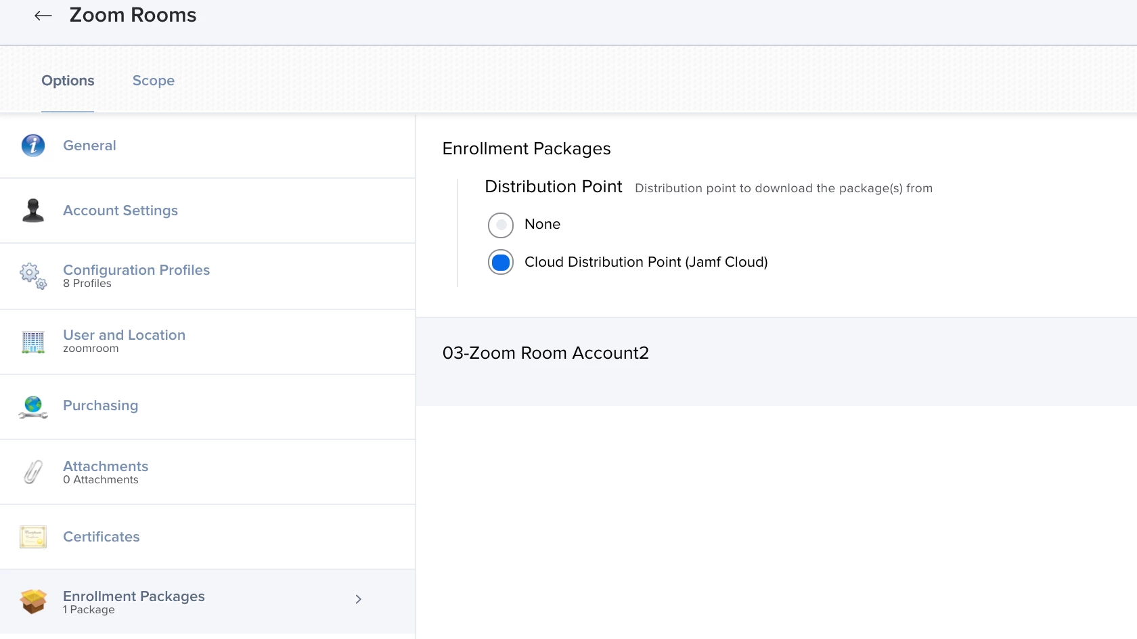The height and width of the screenshot is (639, 1137).
Task: Click the Attachments paperclip icon
Action: (33, 472)
